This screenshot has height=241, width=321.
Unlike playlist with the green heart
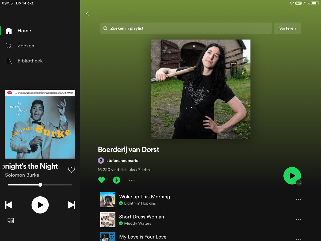tap(102, 180)
